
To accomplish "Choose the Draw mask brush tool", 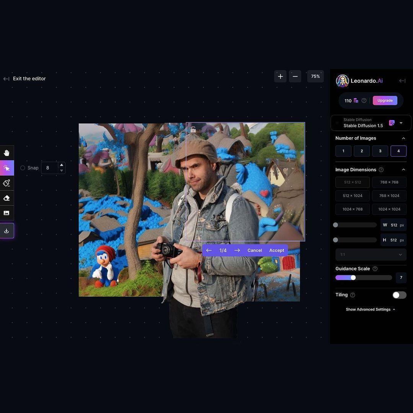I will coord(7,183).
